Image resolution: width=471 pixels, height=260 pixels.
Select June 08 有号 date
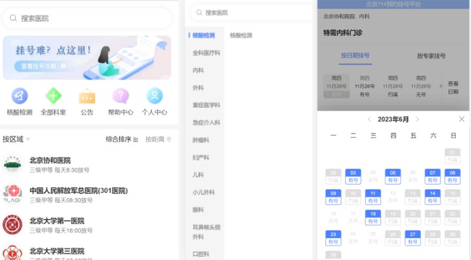point(452,176)
